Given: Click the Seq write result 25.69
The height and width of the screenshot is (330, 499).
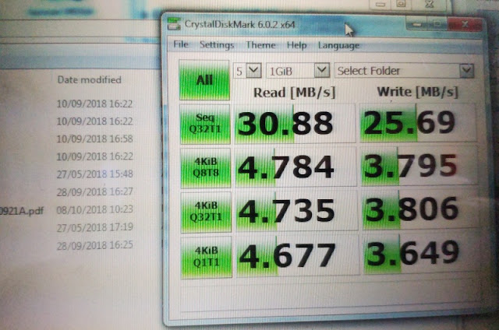Looking at the screenshot, I should pos(418,123).
